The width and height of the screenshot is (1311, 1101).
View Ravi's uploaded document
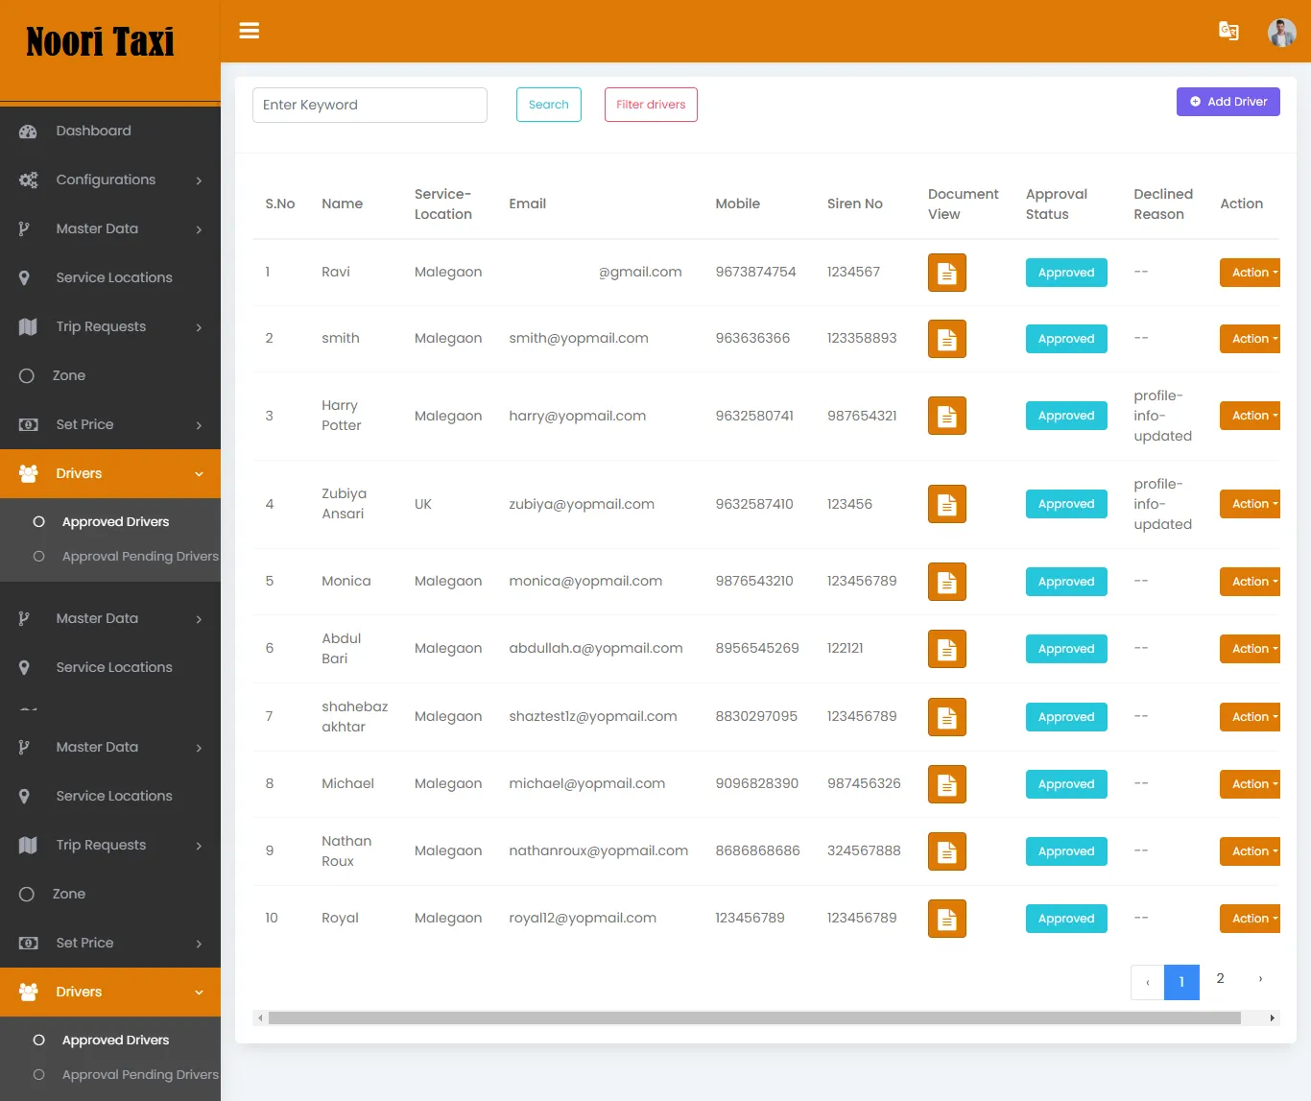[946, 272]
